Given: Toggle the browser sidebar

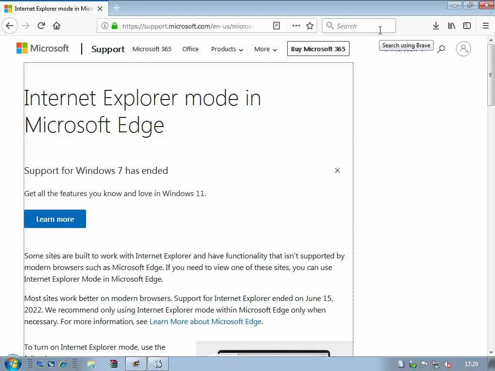Looking at the screenshot, I should pos(467,26).
